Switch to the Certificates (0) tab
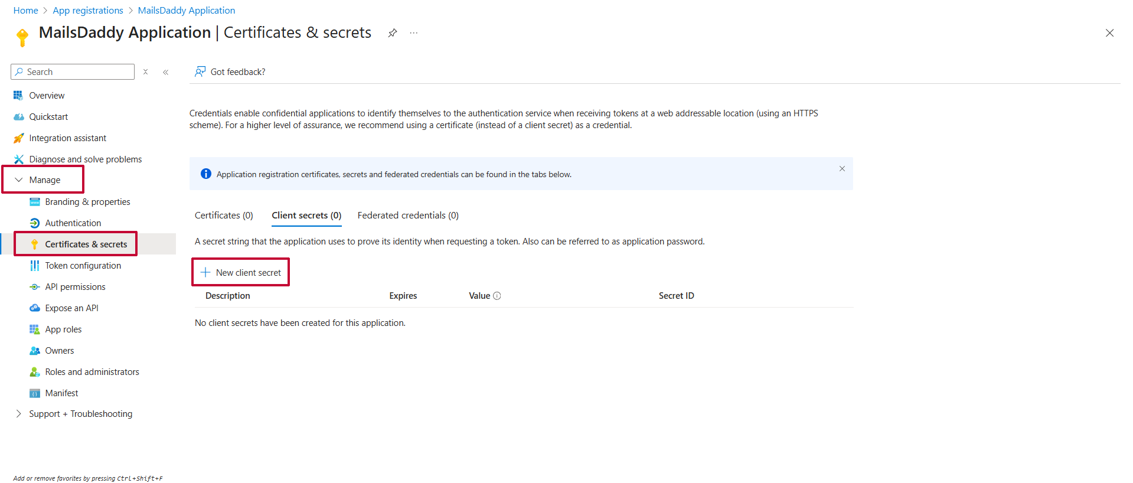Image resolution: width=1133 pixels, height=483 pixels. (x=224, y=216)
